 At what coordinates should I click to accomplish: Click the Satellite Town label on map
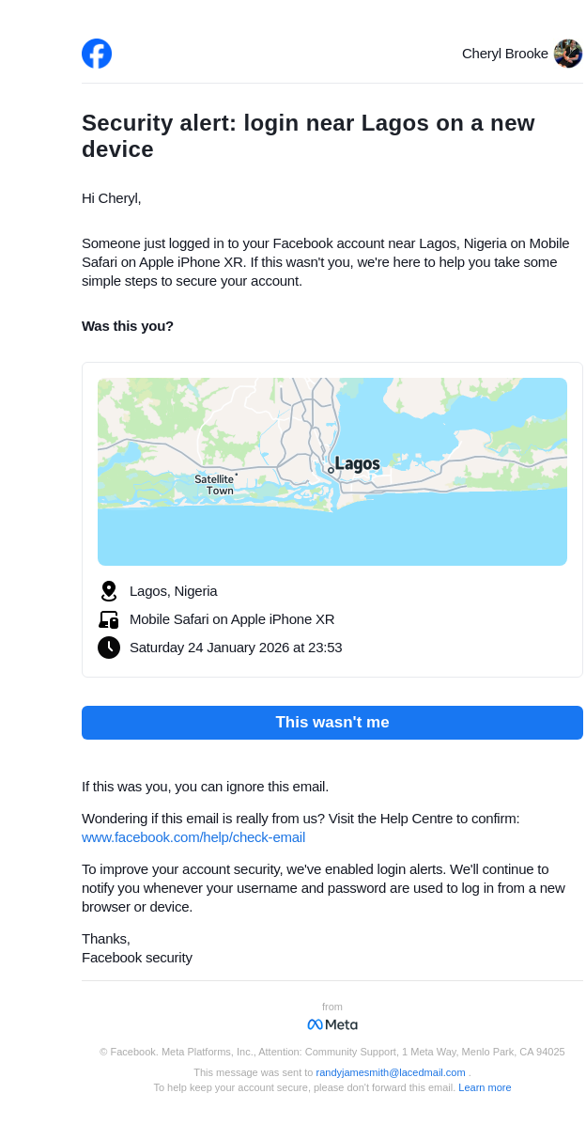tap(215, 485)
